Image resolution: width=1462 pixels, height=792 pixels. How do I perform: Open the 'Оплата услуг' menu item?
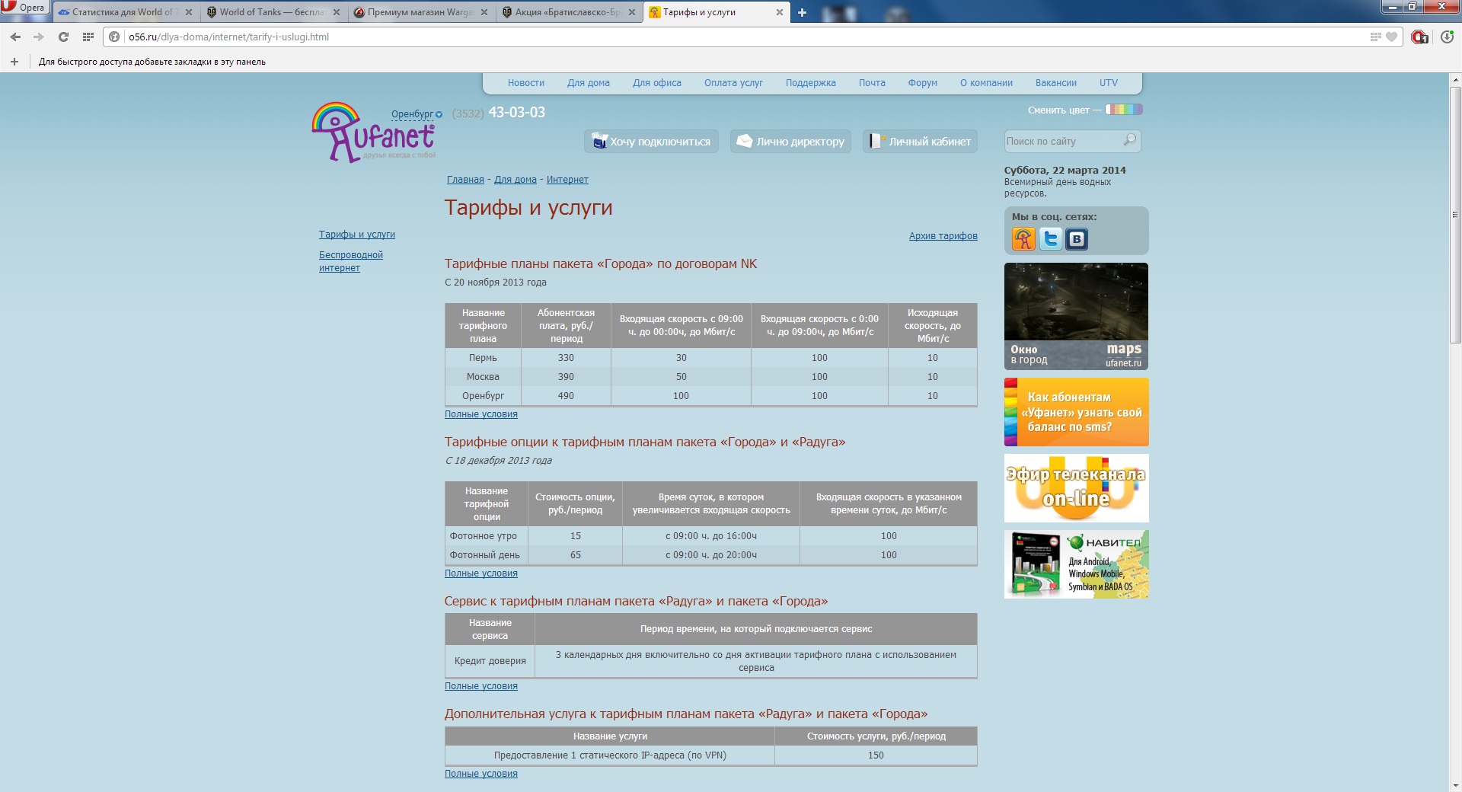(x=733, y=83)
